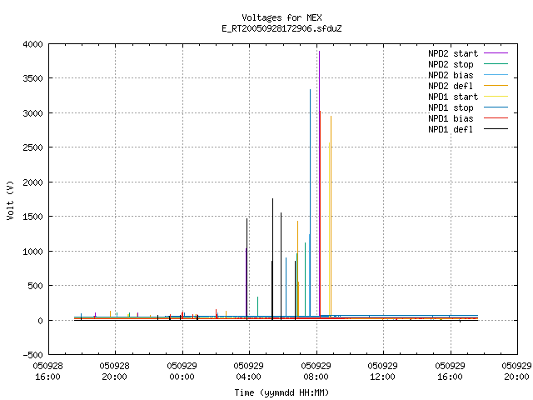The image size is (533, 400).
Task: Click the '050928 20:00' x-axis tick label
Action: (115, 372)
